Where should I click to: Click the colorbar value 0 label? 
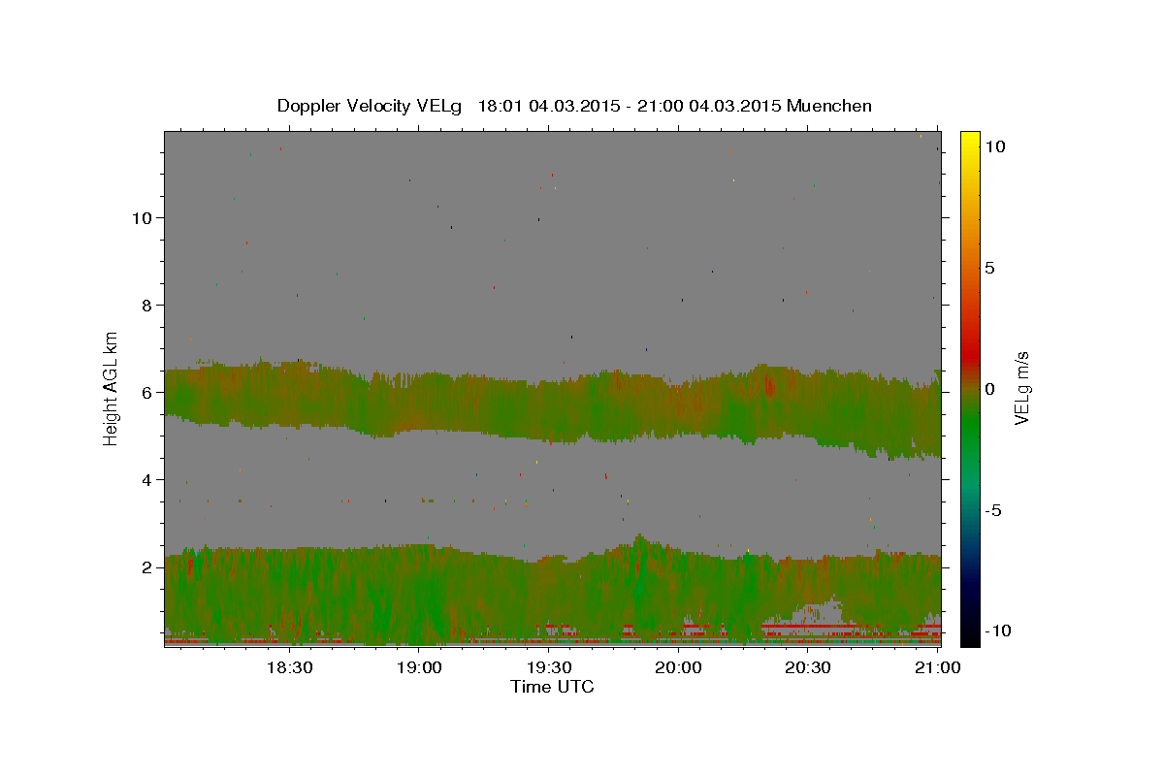(989, 389)
